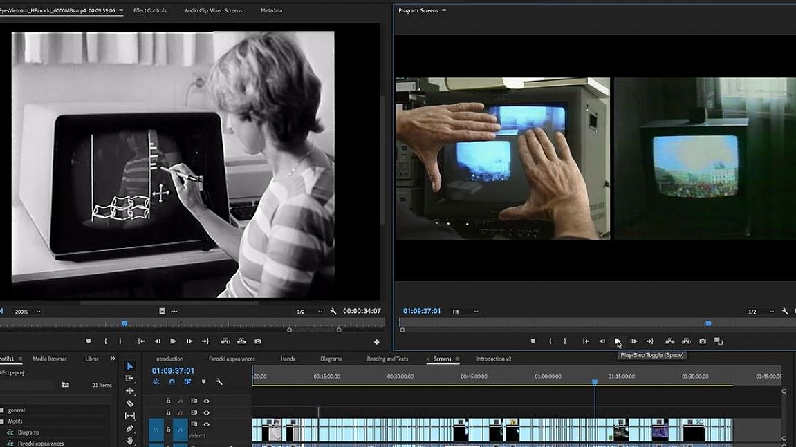This screenshot has width=796, height=447.
Task: Select the Ripple Edit tool
Action: tap(130, 391)
